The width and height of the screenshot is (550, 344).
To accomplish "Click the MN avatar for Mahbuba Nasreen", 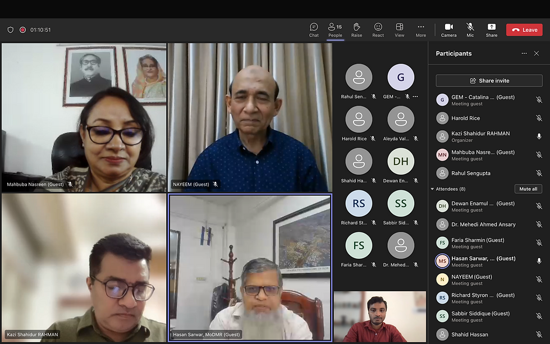I will (x=442, y=155).
